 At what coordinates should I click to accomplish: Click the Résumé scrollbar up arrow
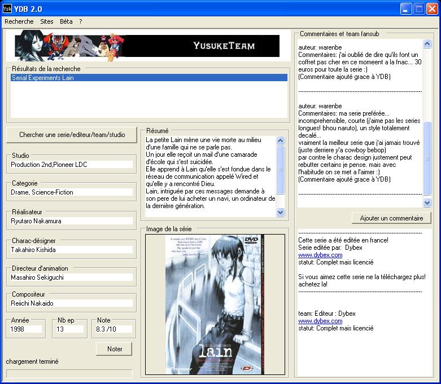(281, 140)
